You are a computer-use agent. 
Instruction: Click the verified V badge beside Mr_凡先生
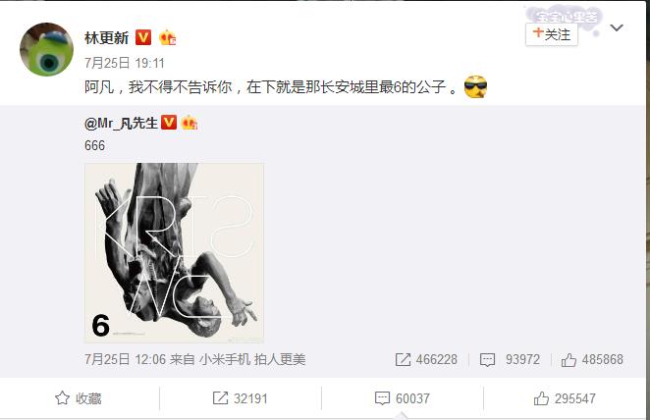[169, 123]
